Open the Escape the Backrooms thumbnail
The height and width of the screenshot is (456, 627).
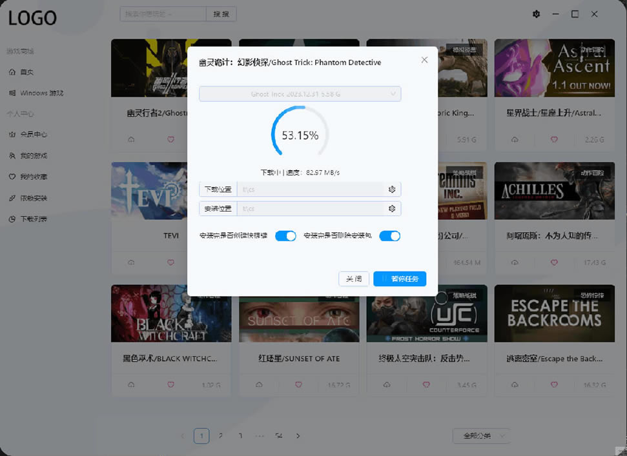click(555, 313)
